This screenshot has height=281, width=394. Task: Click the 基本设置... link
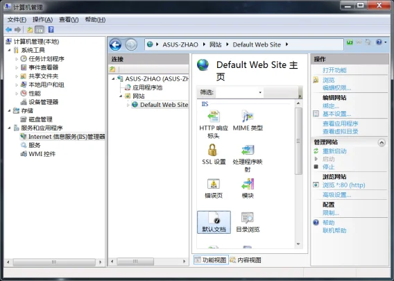pyautogui.click(x=336, y=114)
